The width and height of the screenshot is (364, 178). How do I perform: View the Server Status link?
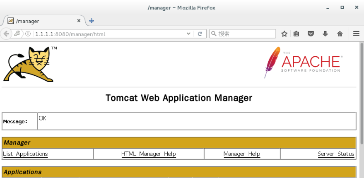click(x=335, y=154)
